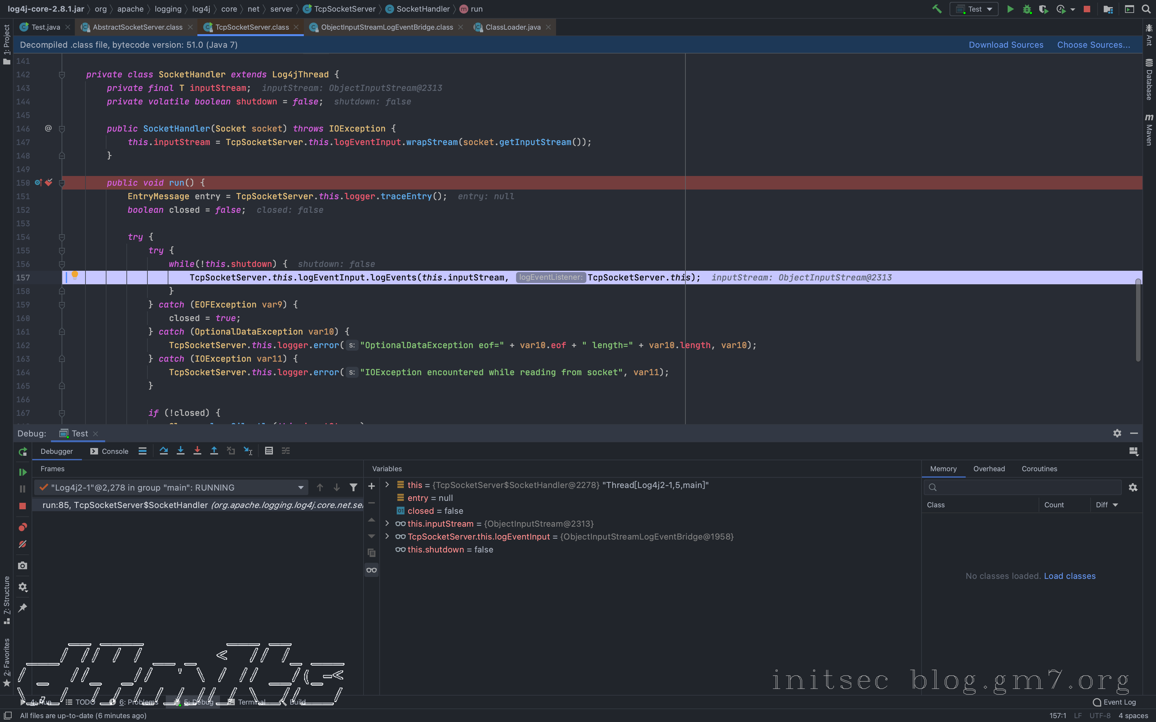Click the Rerun Test debug icon
Image resolution: width=1156 pixels, height=722 pixels.
(23, 452)
